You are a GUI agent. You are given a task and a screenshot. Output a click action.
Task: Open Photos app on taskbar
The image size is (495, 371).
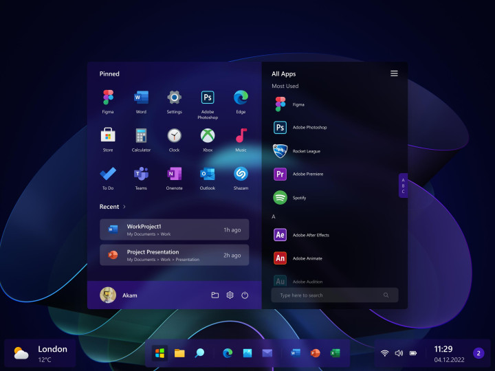pos(247,353)
